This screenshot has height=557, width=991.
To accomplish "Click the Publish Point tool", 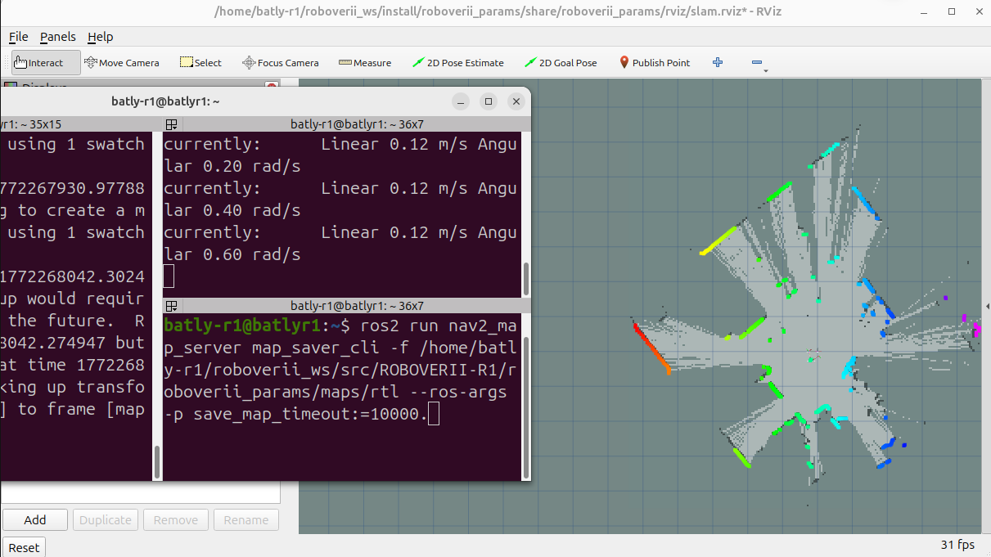I will click(x=654, y=63).
